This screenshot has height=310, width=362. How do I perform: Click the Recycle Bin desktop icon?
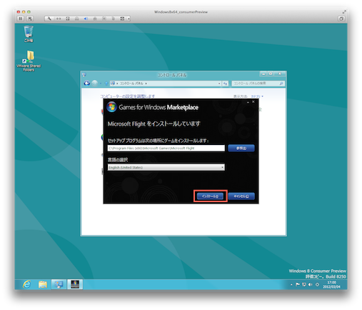(x=29, y=34)
